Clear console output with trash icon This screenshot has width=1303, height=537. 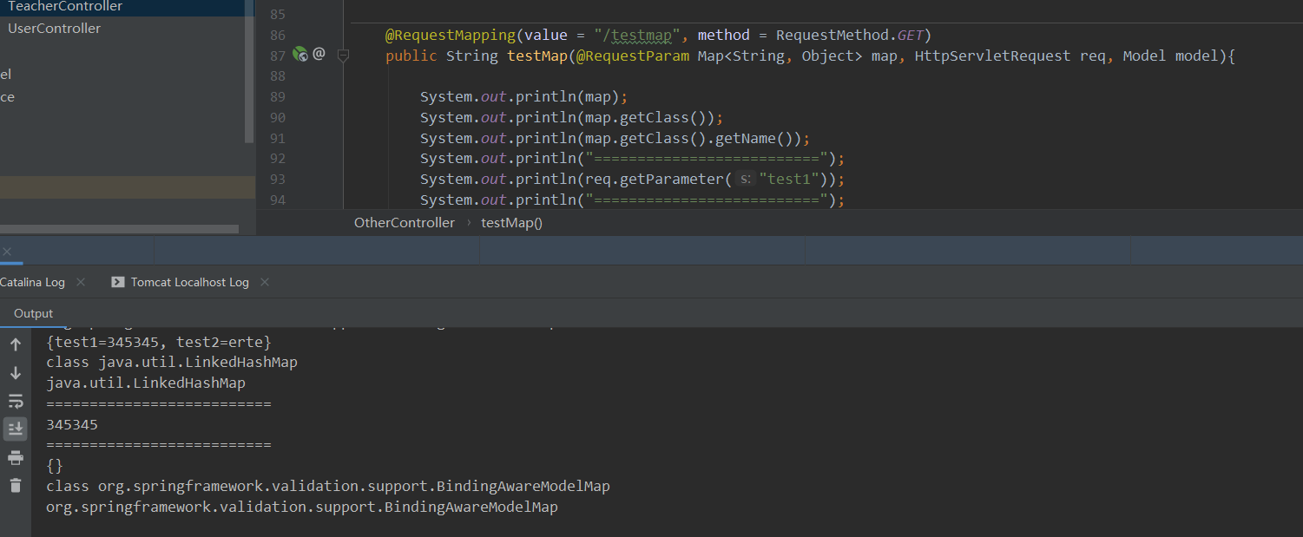point(16,486)
